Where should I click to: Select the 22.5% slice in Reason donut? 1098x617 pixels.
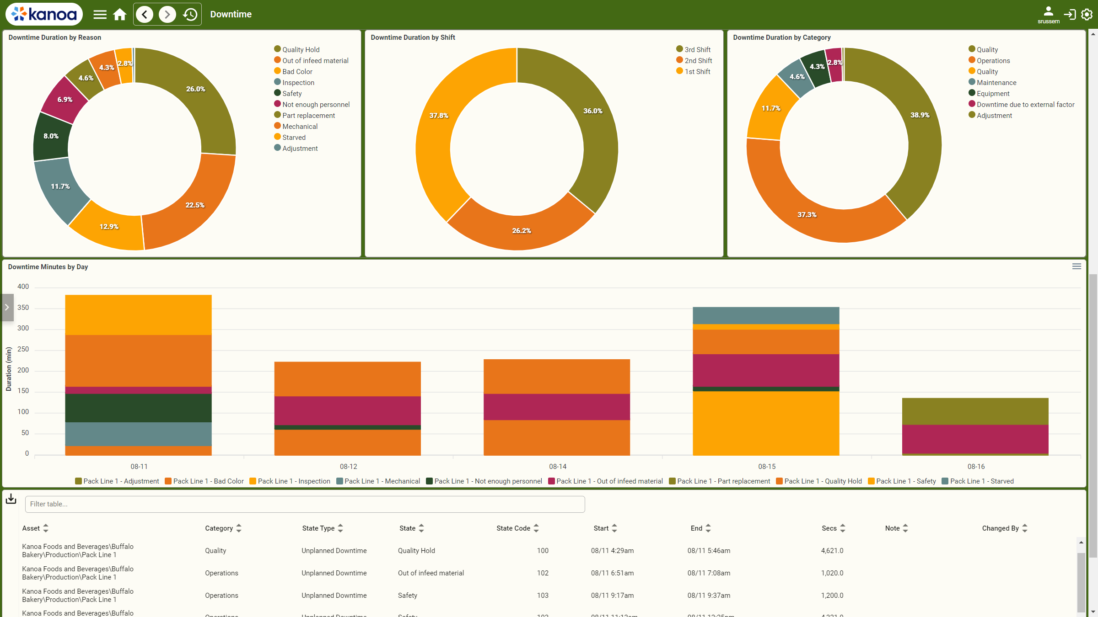(195, 205)
